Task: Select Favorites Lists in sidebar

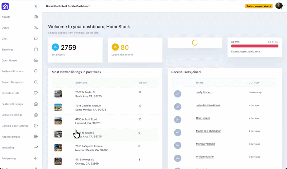Action: point(10,93)
